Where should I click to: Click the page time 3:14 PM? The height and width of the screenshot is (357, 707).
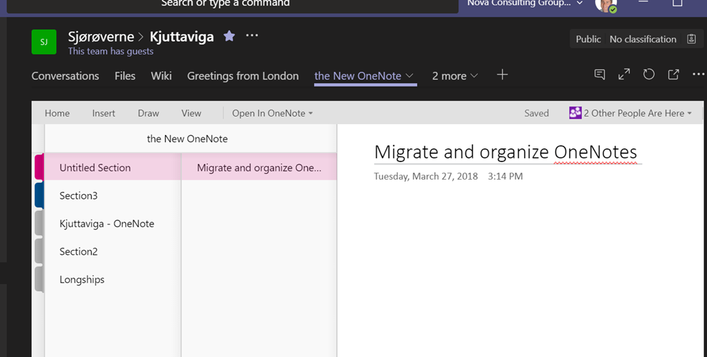pos(505,176)
